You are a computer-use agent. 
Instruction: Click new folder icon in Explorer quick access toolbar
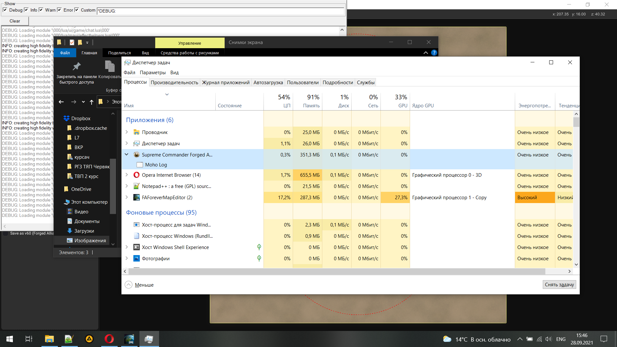pyautogui.click(x=80, y=42)
